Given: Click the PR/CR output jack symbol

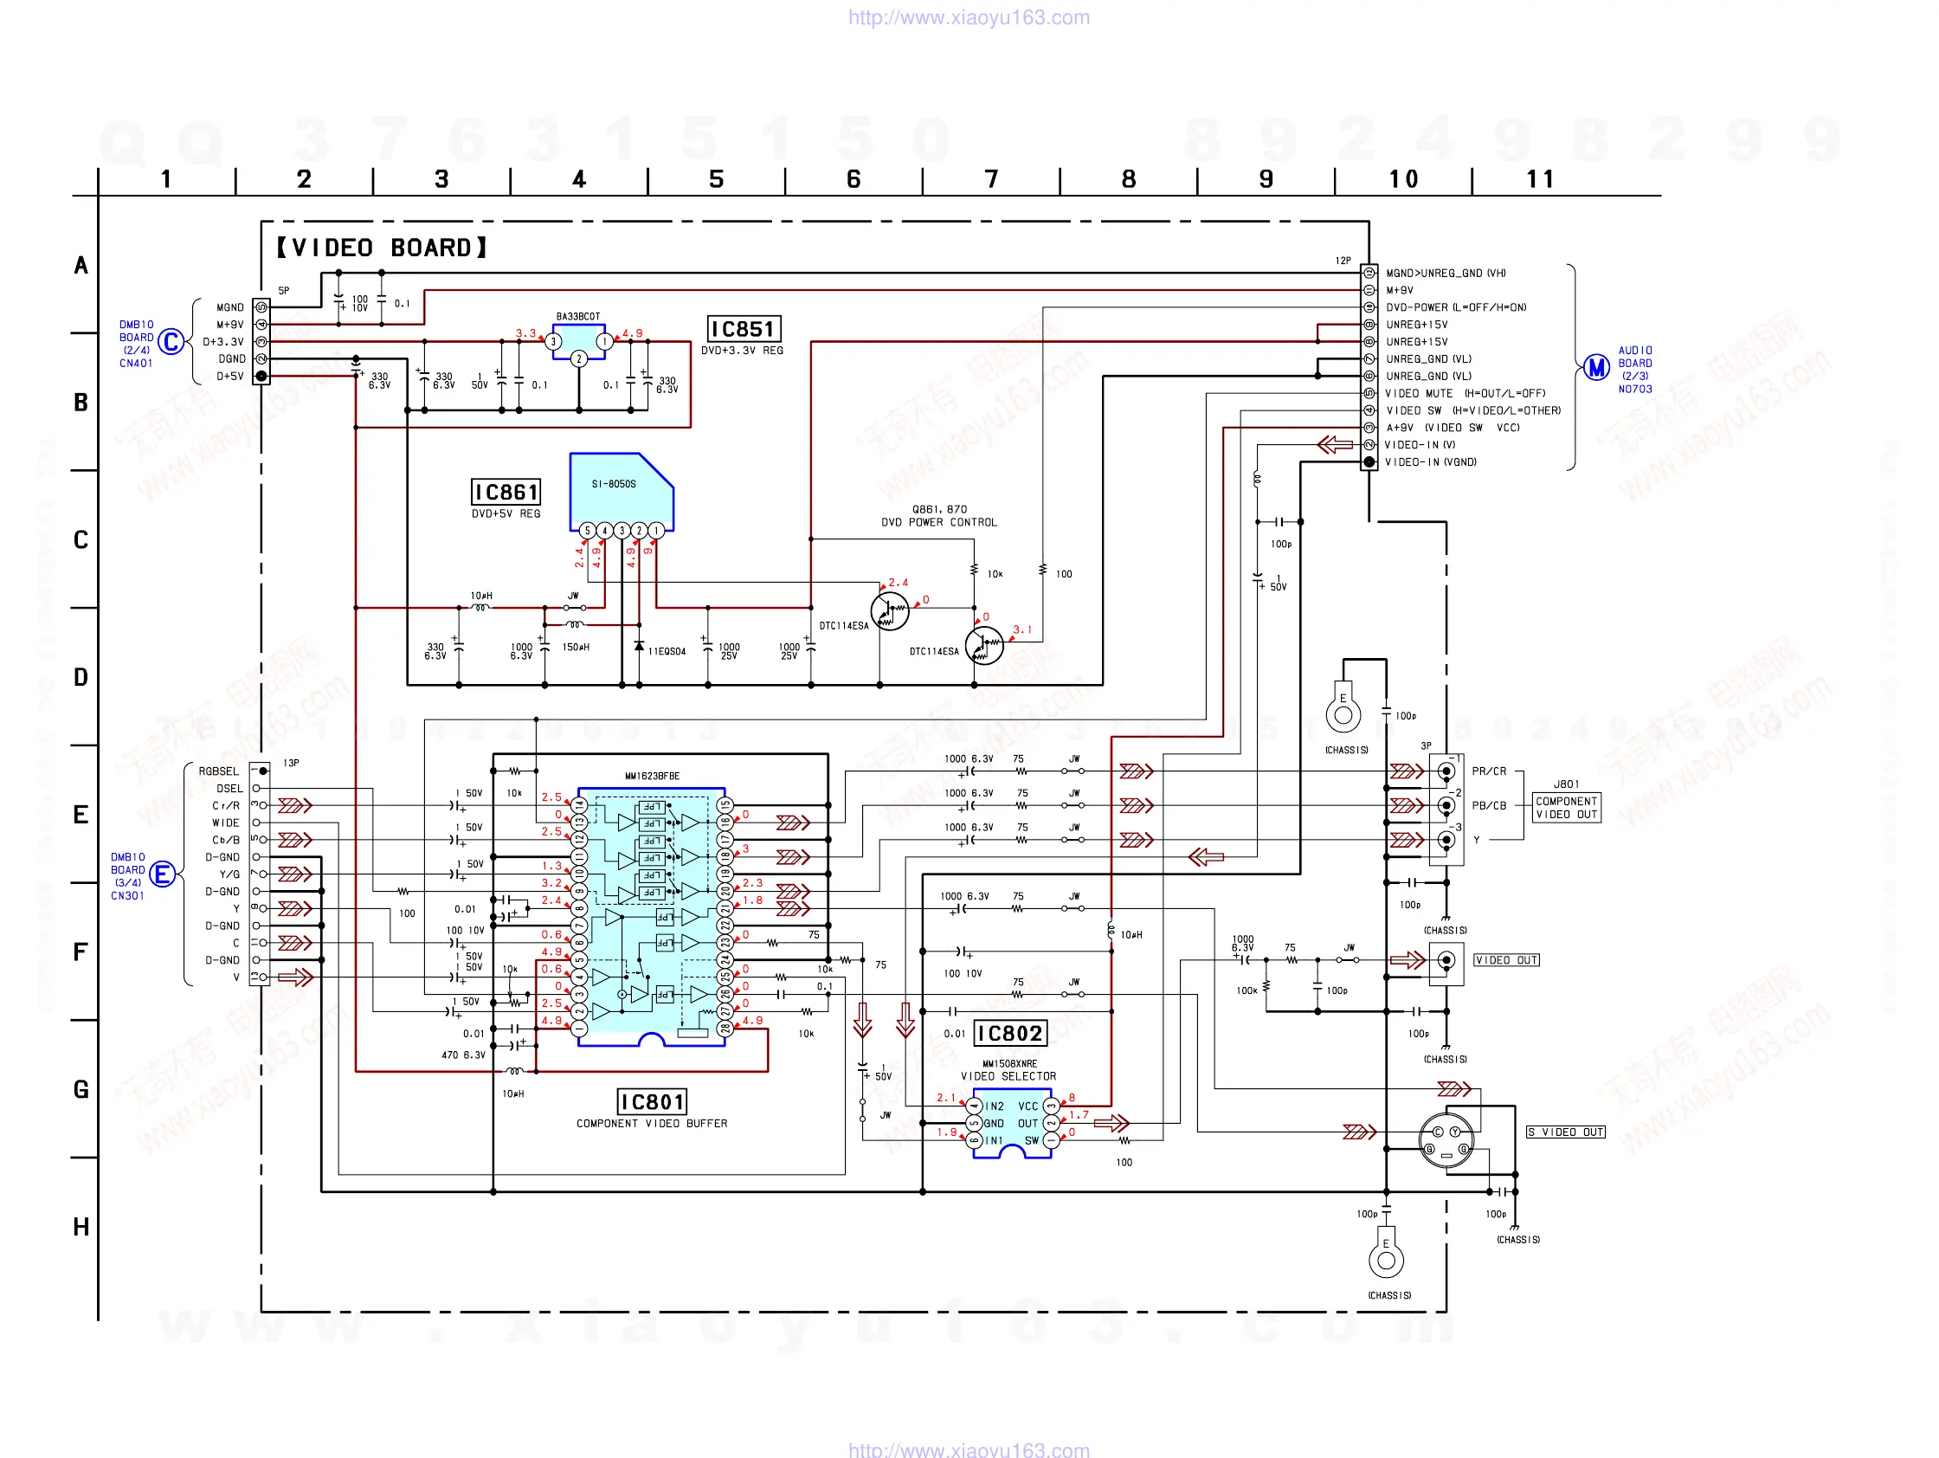Looking at the screenshot, I should click(x=1446, y=771).
